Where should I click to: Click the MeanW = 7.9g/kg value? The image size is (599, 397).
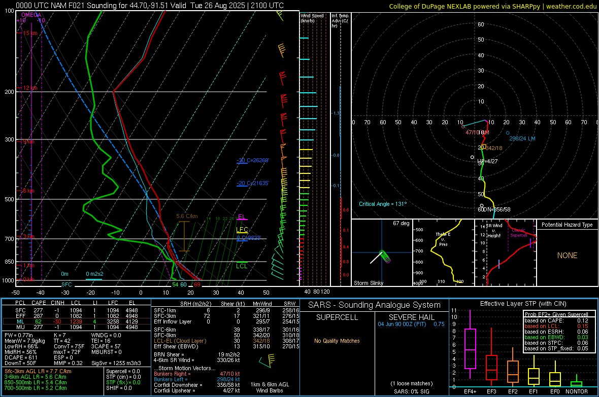(x=25, y=341)
